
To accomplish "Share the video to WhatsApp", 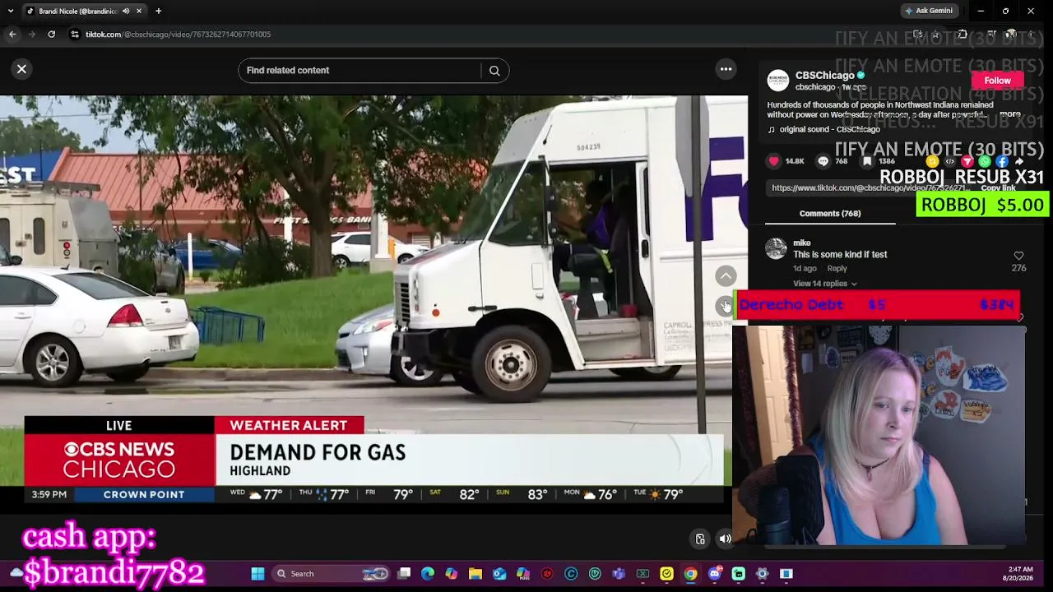I will click(985, 161).
